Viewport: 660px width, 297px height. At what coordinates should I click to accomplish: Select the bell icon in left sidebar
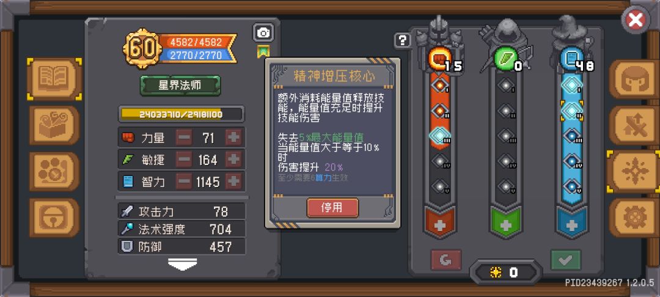click(54, 218)
